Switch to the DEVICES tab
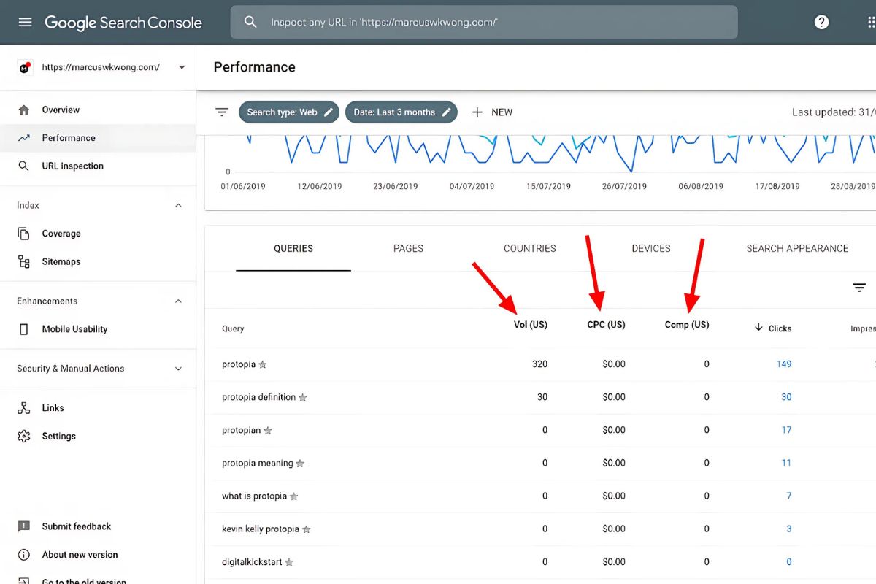Screen dimensions: 876x584 [x=651, y=249]
